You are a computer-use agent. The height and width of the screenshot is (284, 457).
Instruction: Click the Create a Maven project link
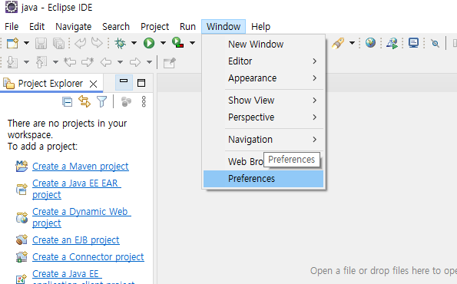(81, 167)
